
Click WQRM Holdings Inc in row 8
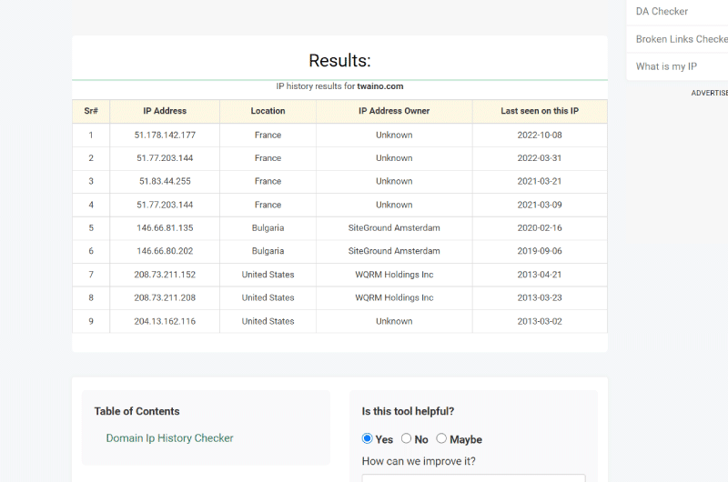click(394, 297)
